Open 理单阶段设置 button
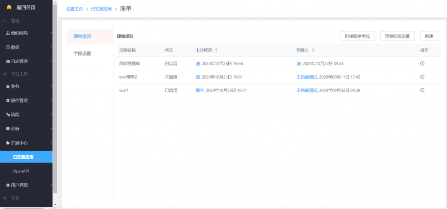The image size is (447, 209). [397, 36]
